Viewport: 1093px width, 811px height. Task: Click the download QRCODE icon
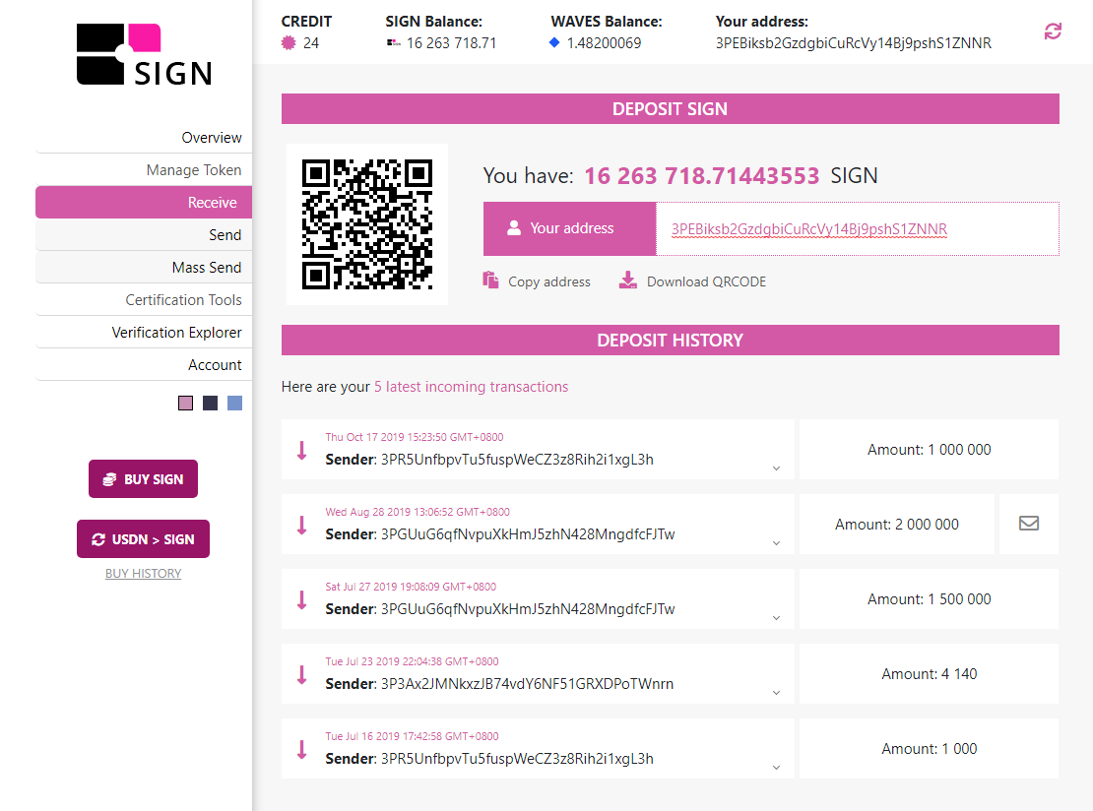(x=628, y=281)
